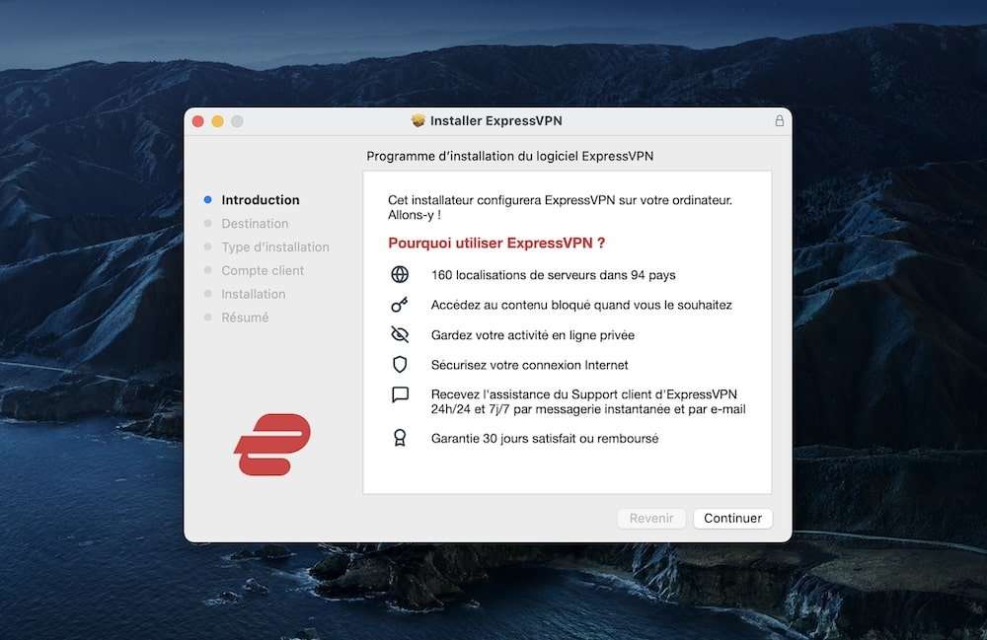
Task: Click the shield icon for secure connection
Action: [400, 365]
